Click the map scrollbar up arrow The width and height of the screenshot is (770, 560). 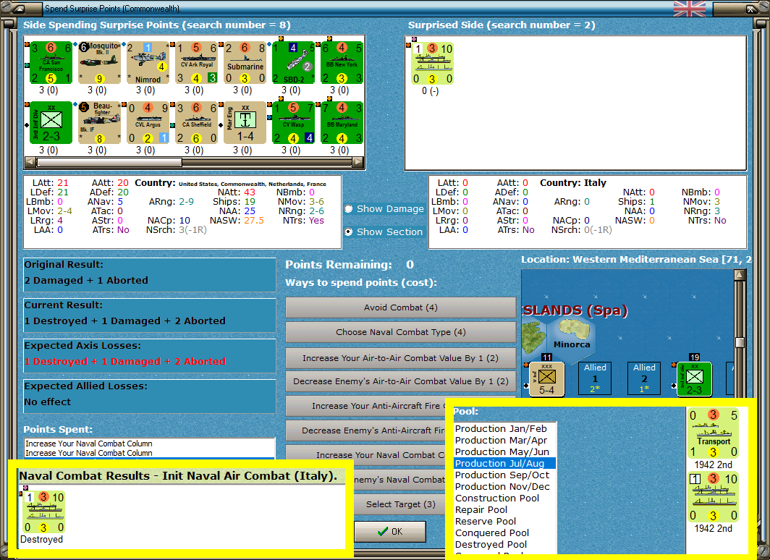pyautogui.click(x=740, y=274)
